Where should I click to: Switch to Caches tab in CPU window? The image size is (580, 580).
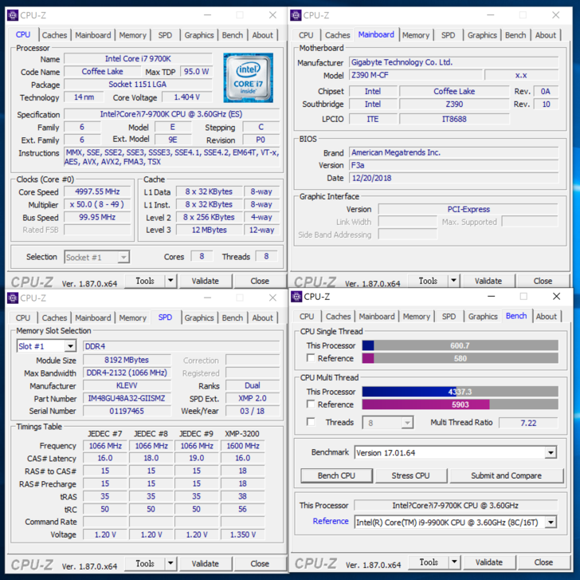click(54, 35)
